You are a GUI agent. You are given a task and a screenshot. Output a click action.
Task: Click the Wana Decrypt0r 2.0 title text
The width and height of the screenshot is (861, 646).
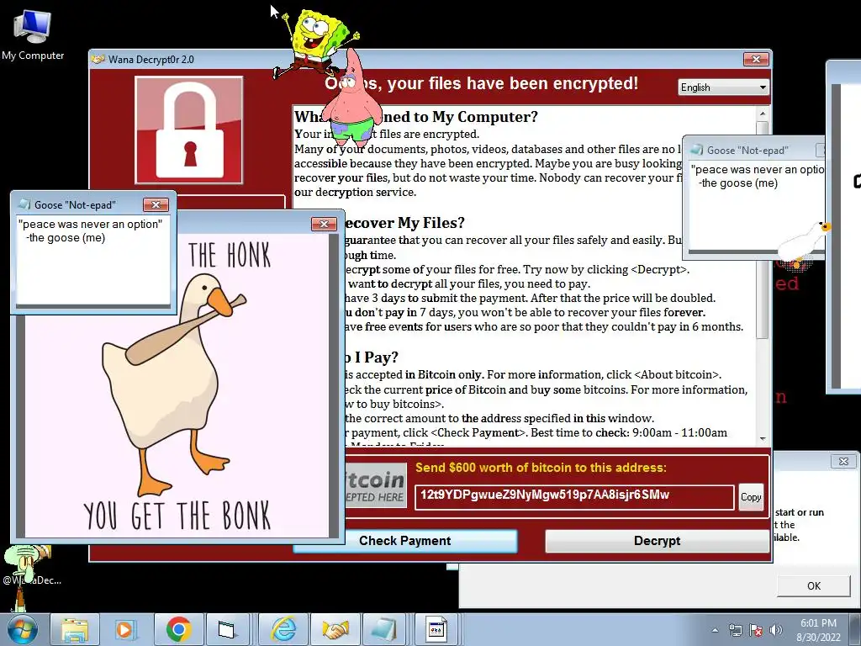pyautogui.click(x=151, y=60)
